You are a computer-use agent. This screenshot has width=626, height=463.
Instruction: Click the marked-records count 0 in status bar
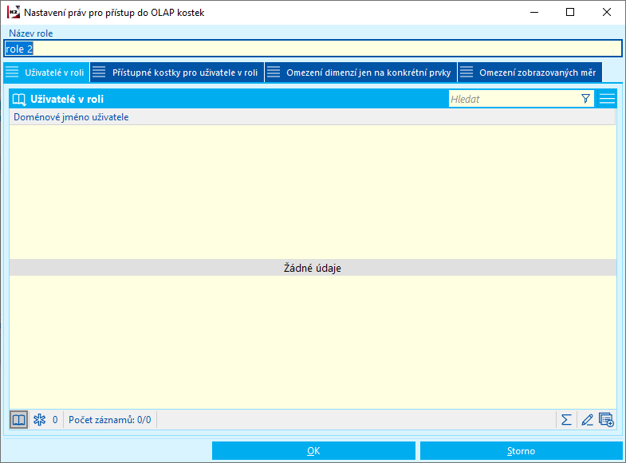[55, 420]
